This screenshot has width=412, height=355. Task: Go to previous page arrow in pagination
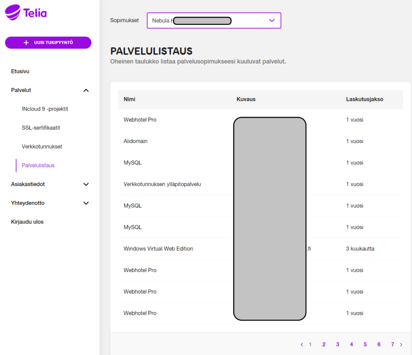302,345
